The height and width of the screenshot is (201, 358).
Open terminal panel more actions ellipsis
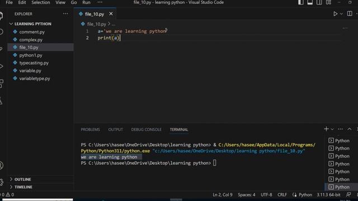coord(340,129)
